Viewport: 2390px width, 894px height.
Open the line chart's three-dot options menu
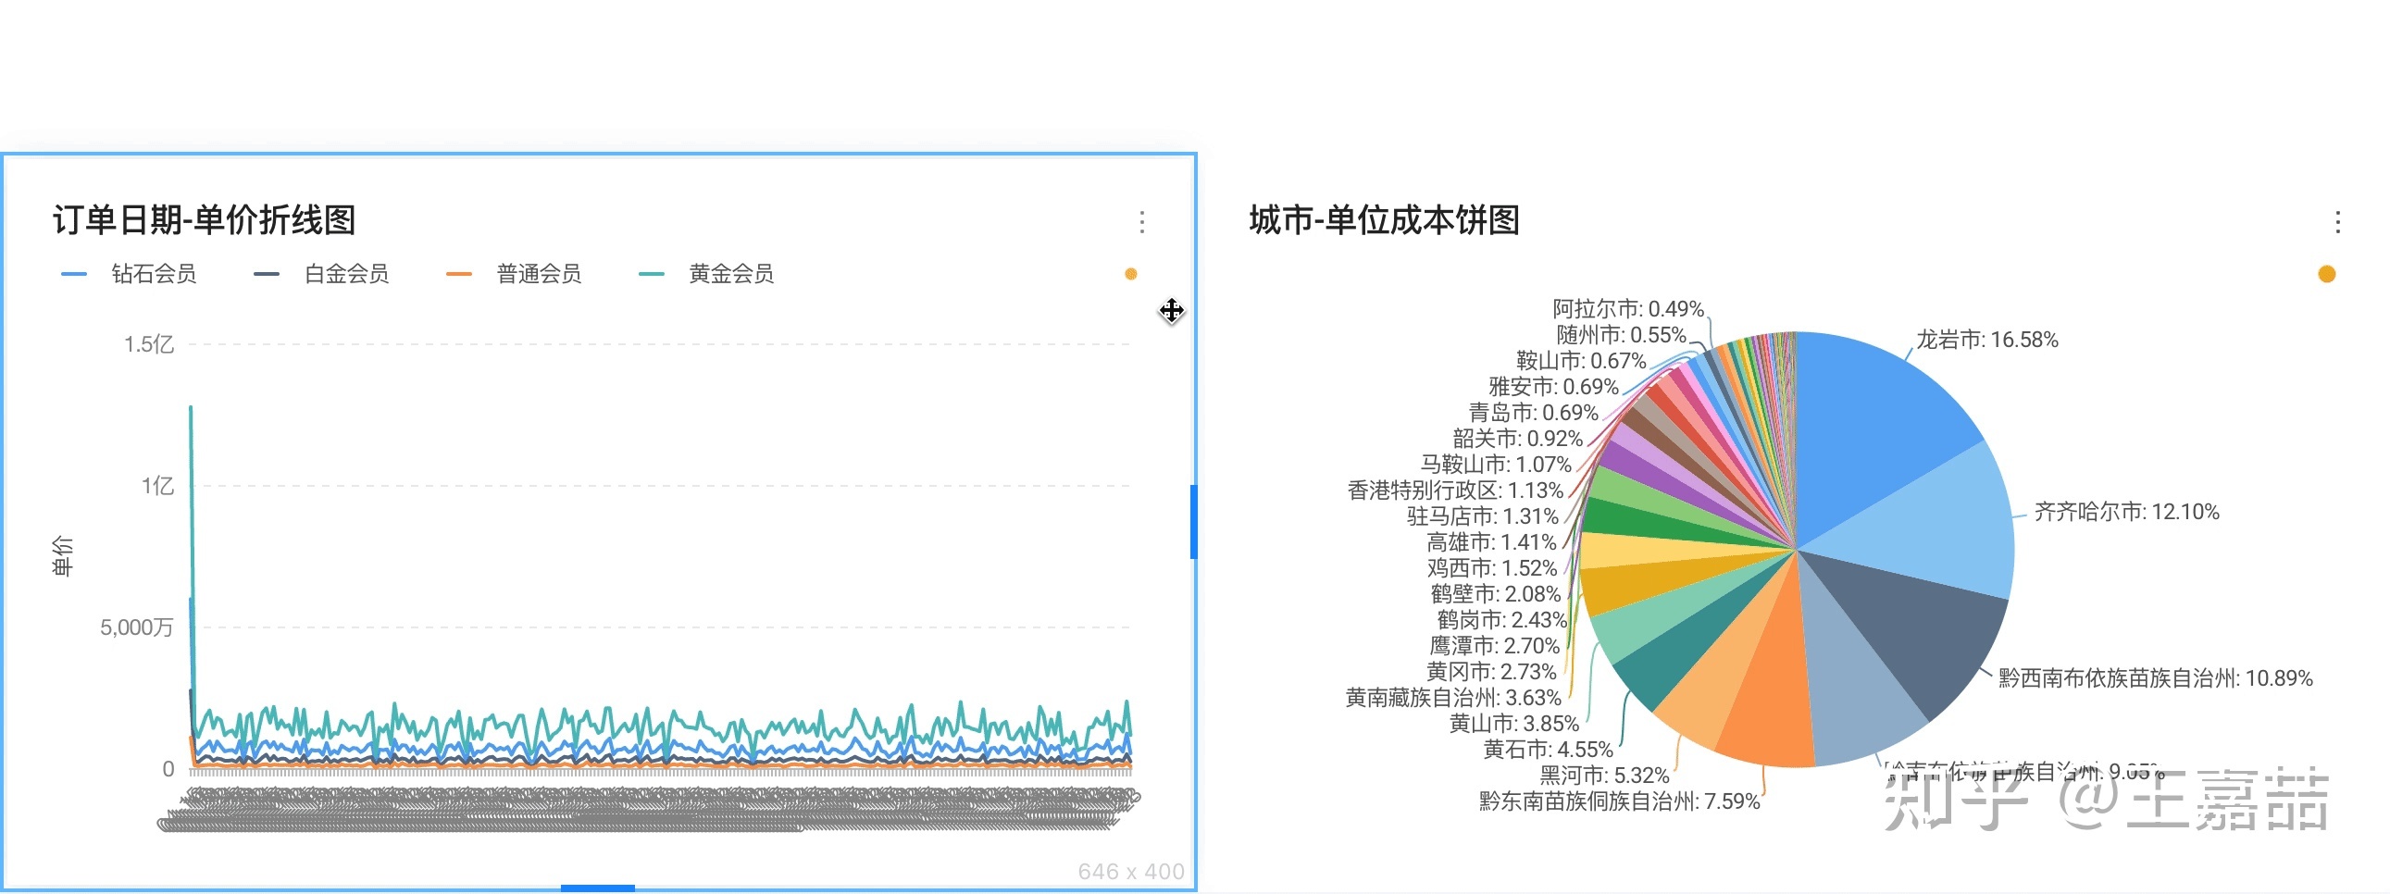(x=1143, y=222)
